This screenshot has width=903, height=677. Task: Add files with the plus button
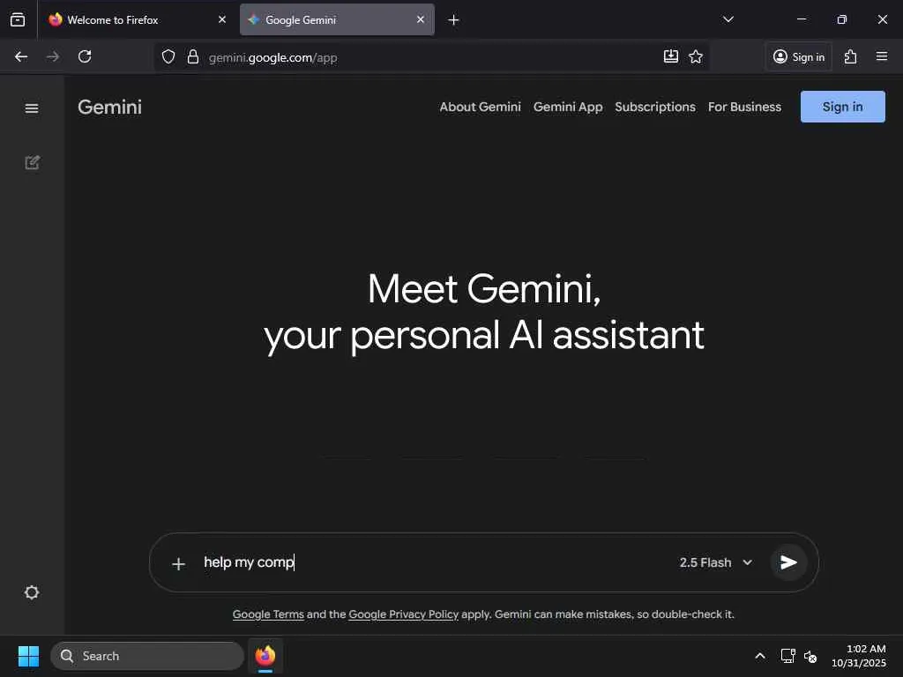pos(178,563)
